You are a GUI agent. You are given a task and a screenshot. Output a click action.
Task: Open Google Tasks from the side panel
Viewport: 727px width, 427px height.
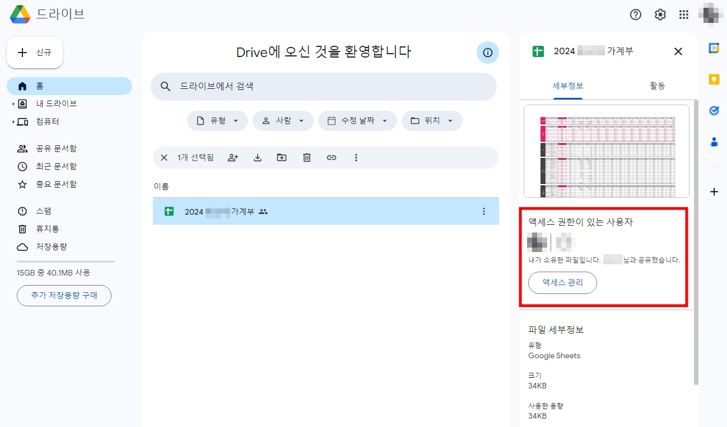714,111
